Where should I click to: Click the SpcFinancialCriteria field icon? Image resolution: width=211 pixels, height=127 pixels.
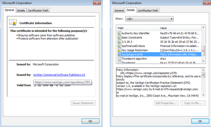[119, 46]
